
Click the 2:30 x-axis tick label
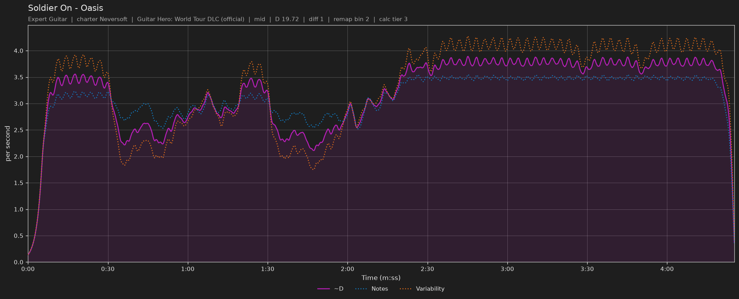pyautogui.click(x=427, y=269)
